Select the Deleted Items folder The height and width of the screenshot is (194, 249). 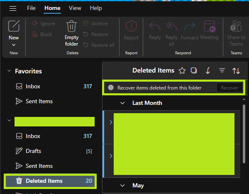tap(50, 181)
